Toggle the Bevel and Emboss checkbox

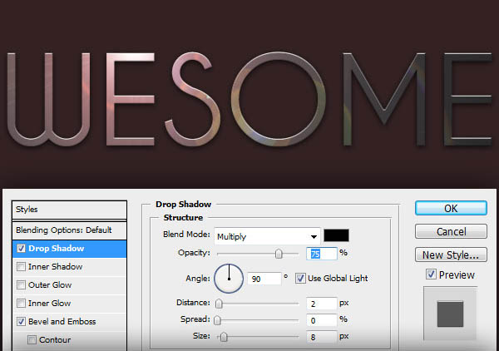[x=21, y=321]
